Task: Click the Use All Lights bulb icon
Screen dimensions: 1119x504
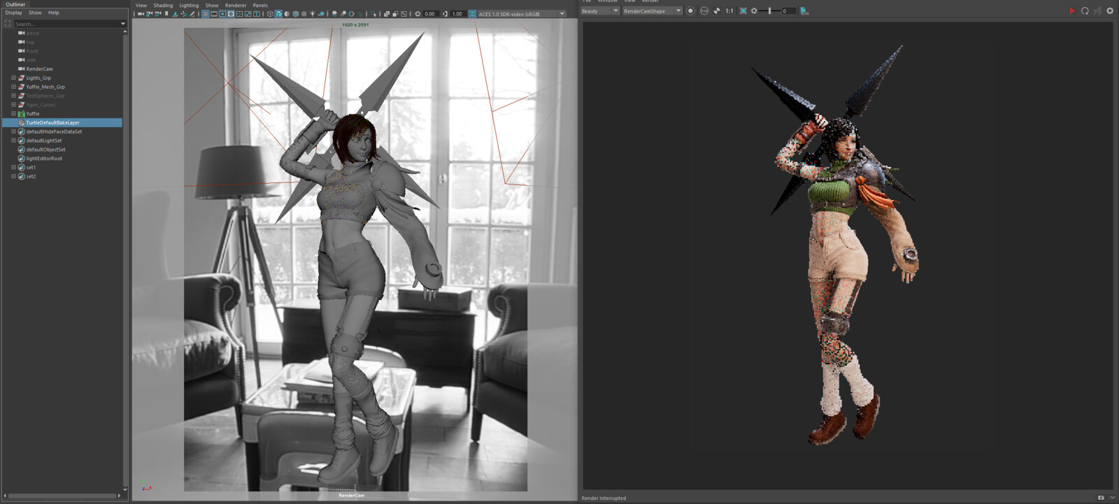Action: [x=313, y=14]
